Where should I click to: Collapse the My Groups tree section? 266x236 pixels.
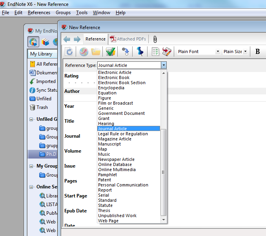click(x=31, y=166)
